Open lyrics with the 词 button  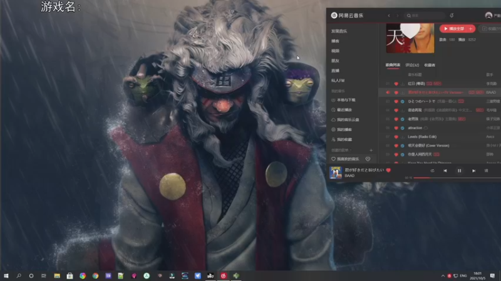[x=487, y=170]
